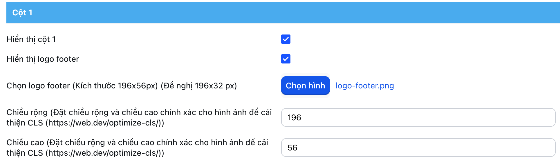Image resolution: width=560 pixels, height=160 pixels.
Task: Uncheck the "Hiển thị cột 1" checkbox
Action: pos(286,39)
